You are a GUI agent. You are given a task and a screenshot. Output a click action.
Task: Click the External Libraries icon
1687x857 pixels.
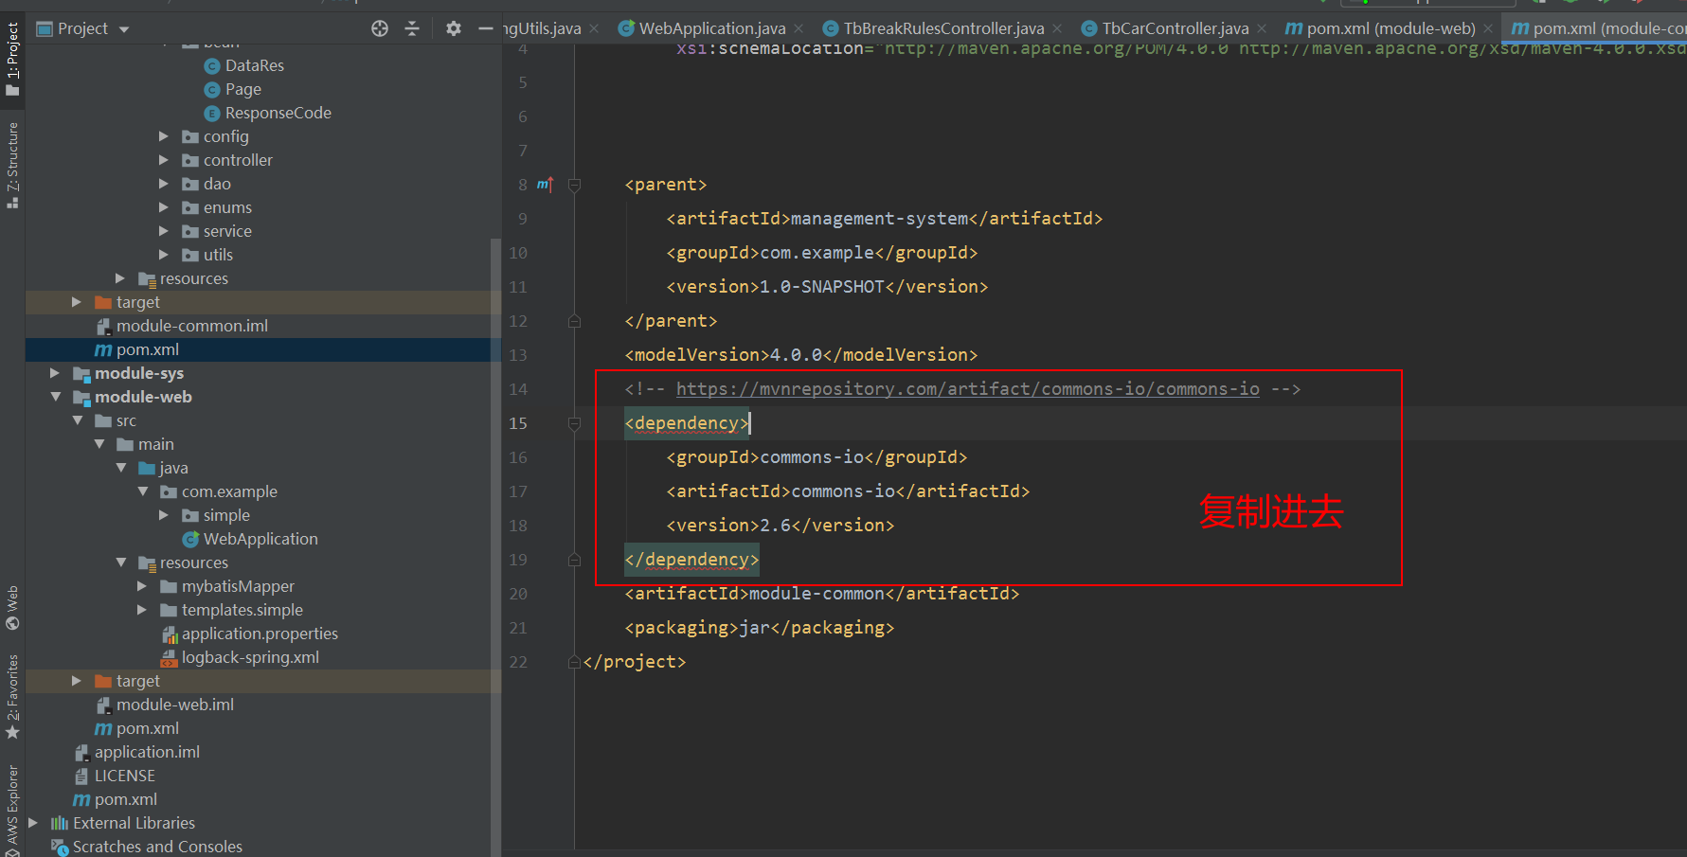coord(60,823)
